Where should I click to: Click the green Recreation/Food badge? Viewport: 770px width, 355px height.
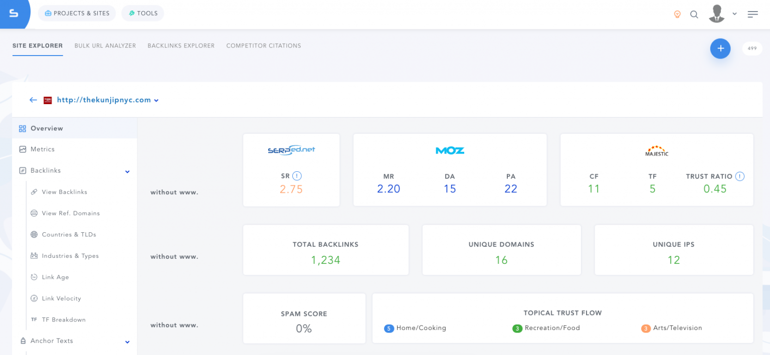click(x=517, y=328)
